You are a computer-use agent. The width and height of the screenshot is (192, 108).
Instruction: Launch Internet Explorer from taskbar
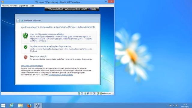coord(12,105)
